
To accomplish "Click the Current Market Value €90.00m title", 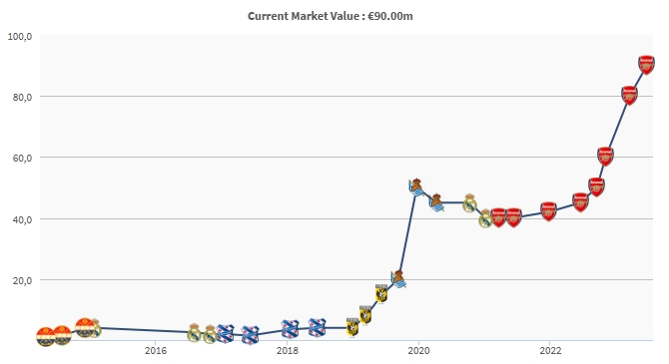I will (331, 16).
